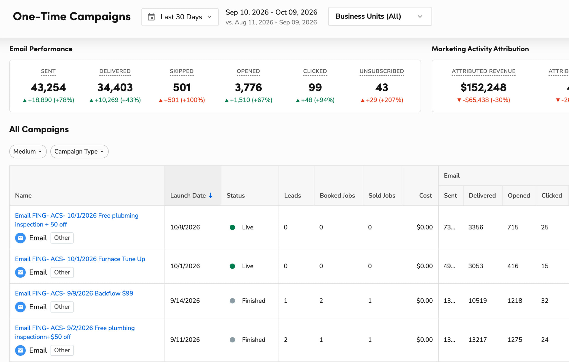Open the Furnace Tune Up campaign link
Screen dimensions: 569x362
(x=80, y=259)
